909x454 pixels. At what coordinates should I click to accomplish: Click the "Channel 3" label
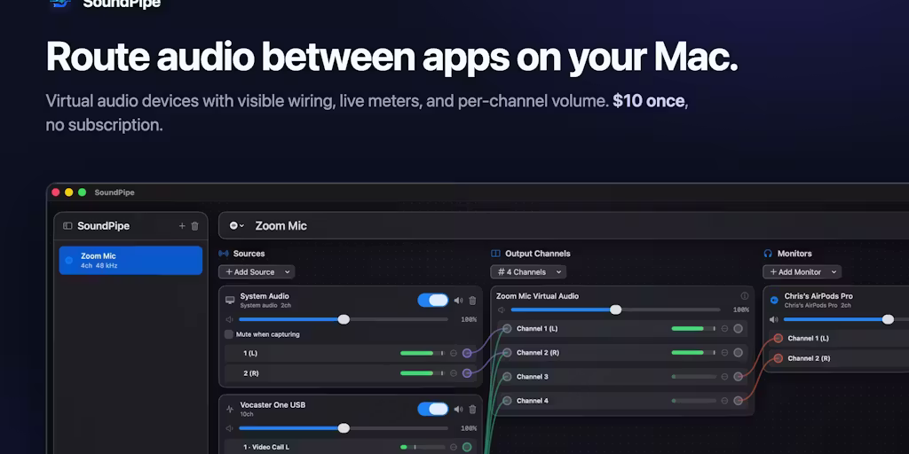point(533,376)
